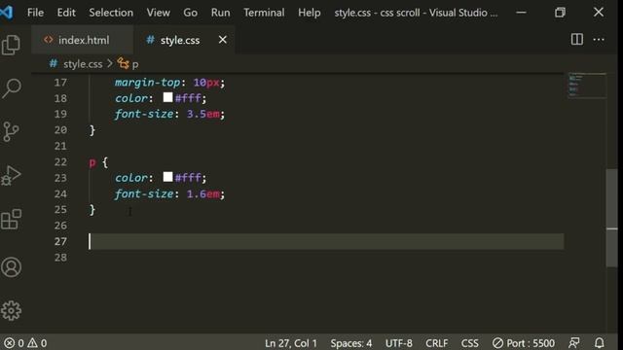This screenshot has height=350, width=623.
Task: Select the style.css editor tab
Action: click(184, 40)
